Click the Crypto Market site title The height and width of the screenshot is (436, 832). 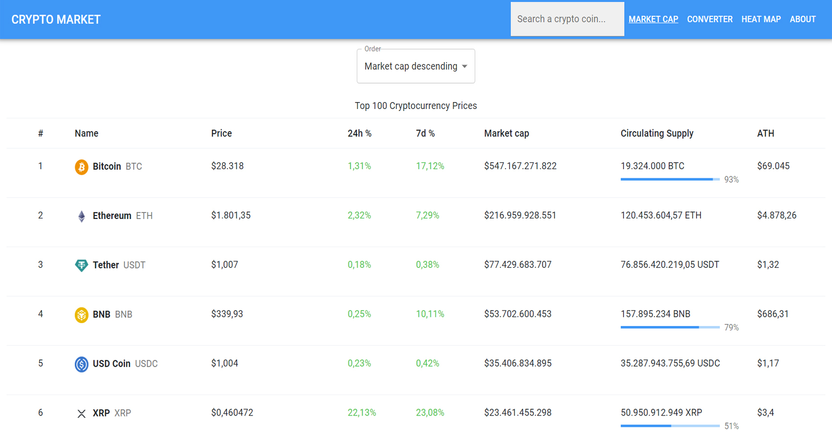pos(56,20)
